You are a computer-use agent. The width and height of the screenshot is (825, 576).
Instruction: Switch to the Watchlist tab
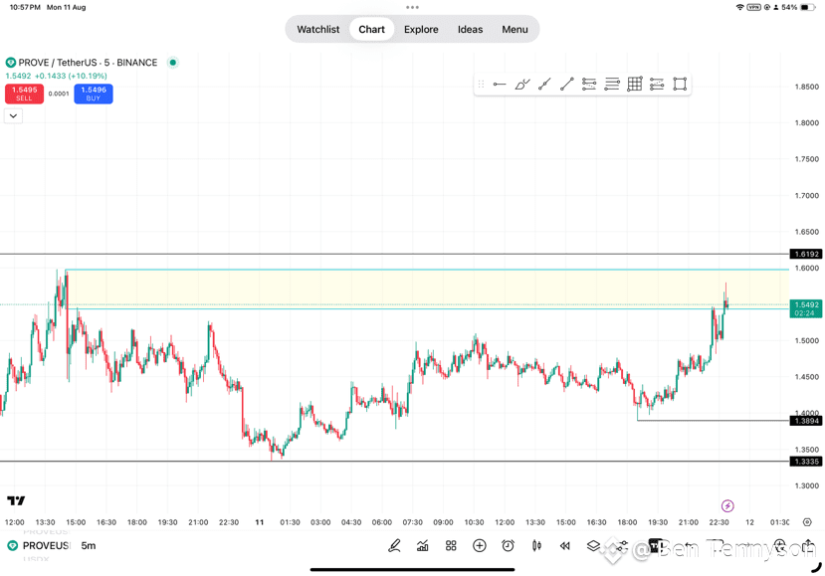pyautogui.click(x=318, y=30)
